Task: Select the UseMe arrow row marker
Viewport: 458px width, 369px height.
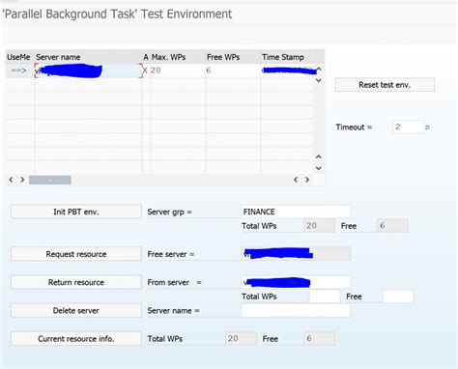Action: point(19,71)
